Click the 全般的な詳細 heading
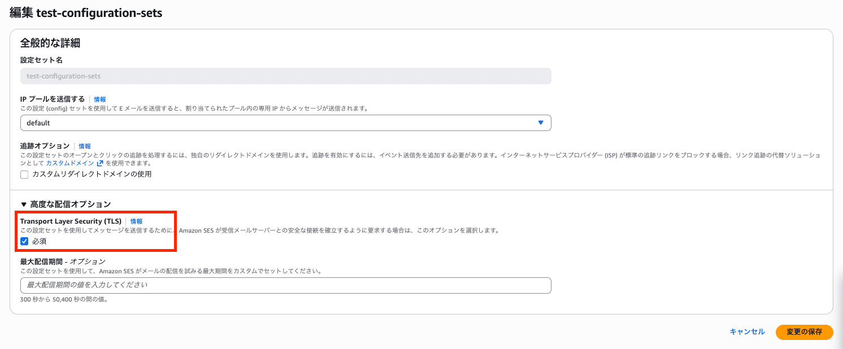 tap(50, 43)
